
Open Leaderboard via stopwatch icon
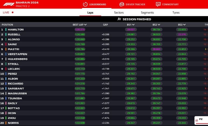[85, 4]
